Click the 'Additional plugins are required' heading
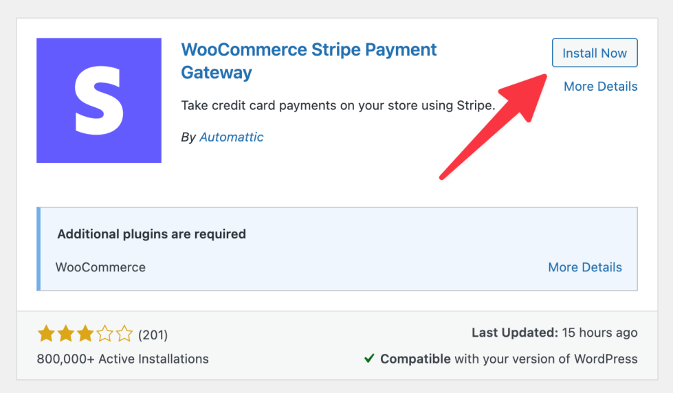 tap(151, 234)
